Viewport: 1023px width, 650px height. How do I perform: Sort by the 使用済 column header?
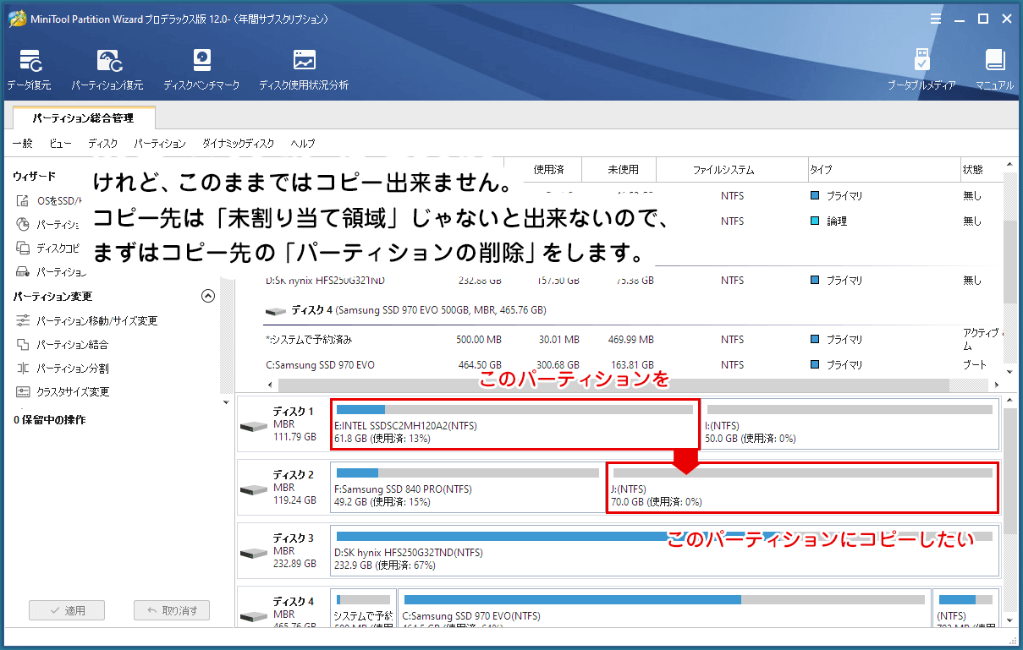pos(549,170)
